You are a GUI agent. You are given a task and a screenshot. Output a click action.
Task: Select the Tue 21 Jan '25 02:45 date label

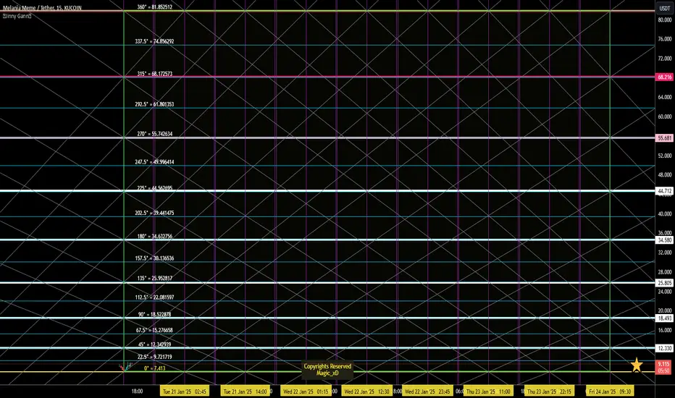pos(184,391)
